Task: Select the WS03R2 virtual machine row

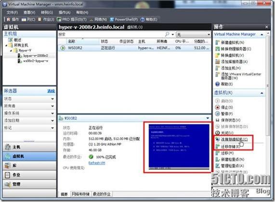Action: pyautogui.click(x=134, y=48)
